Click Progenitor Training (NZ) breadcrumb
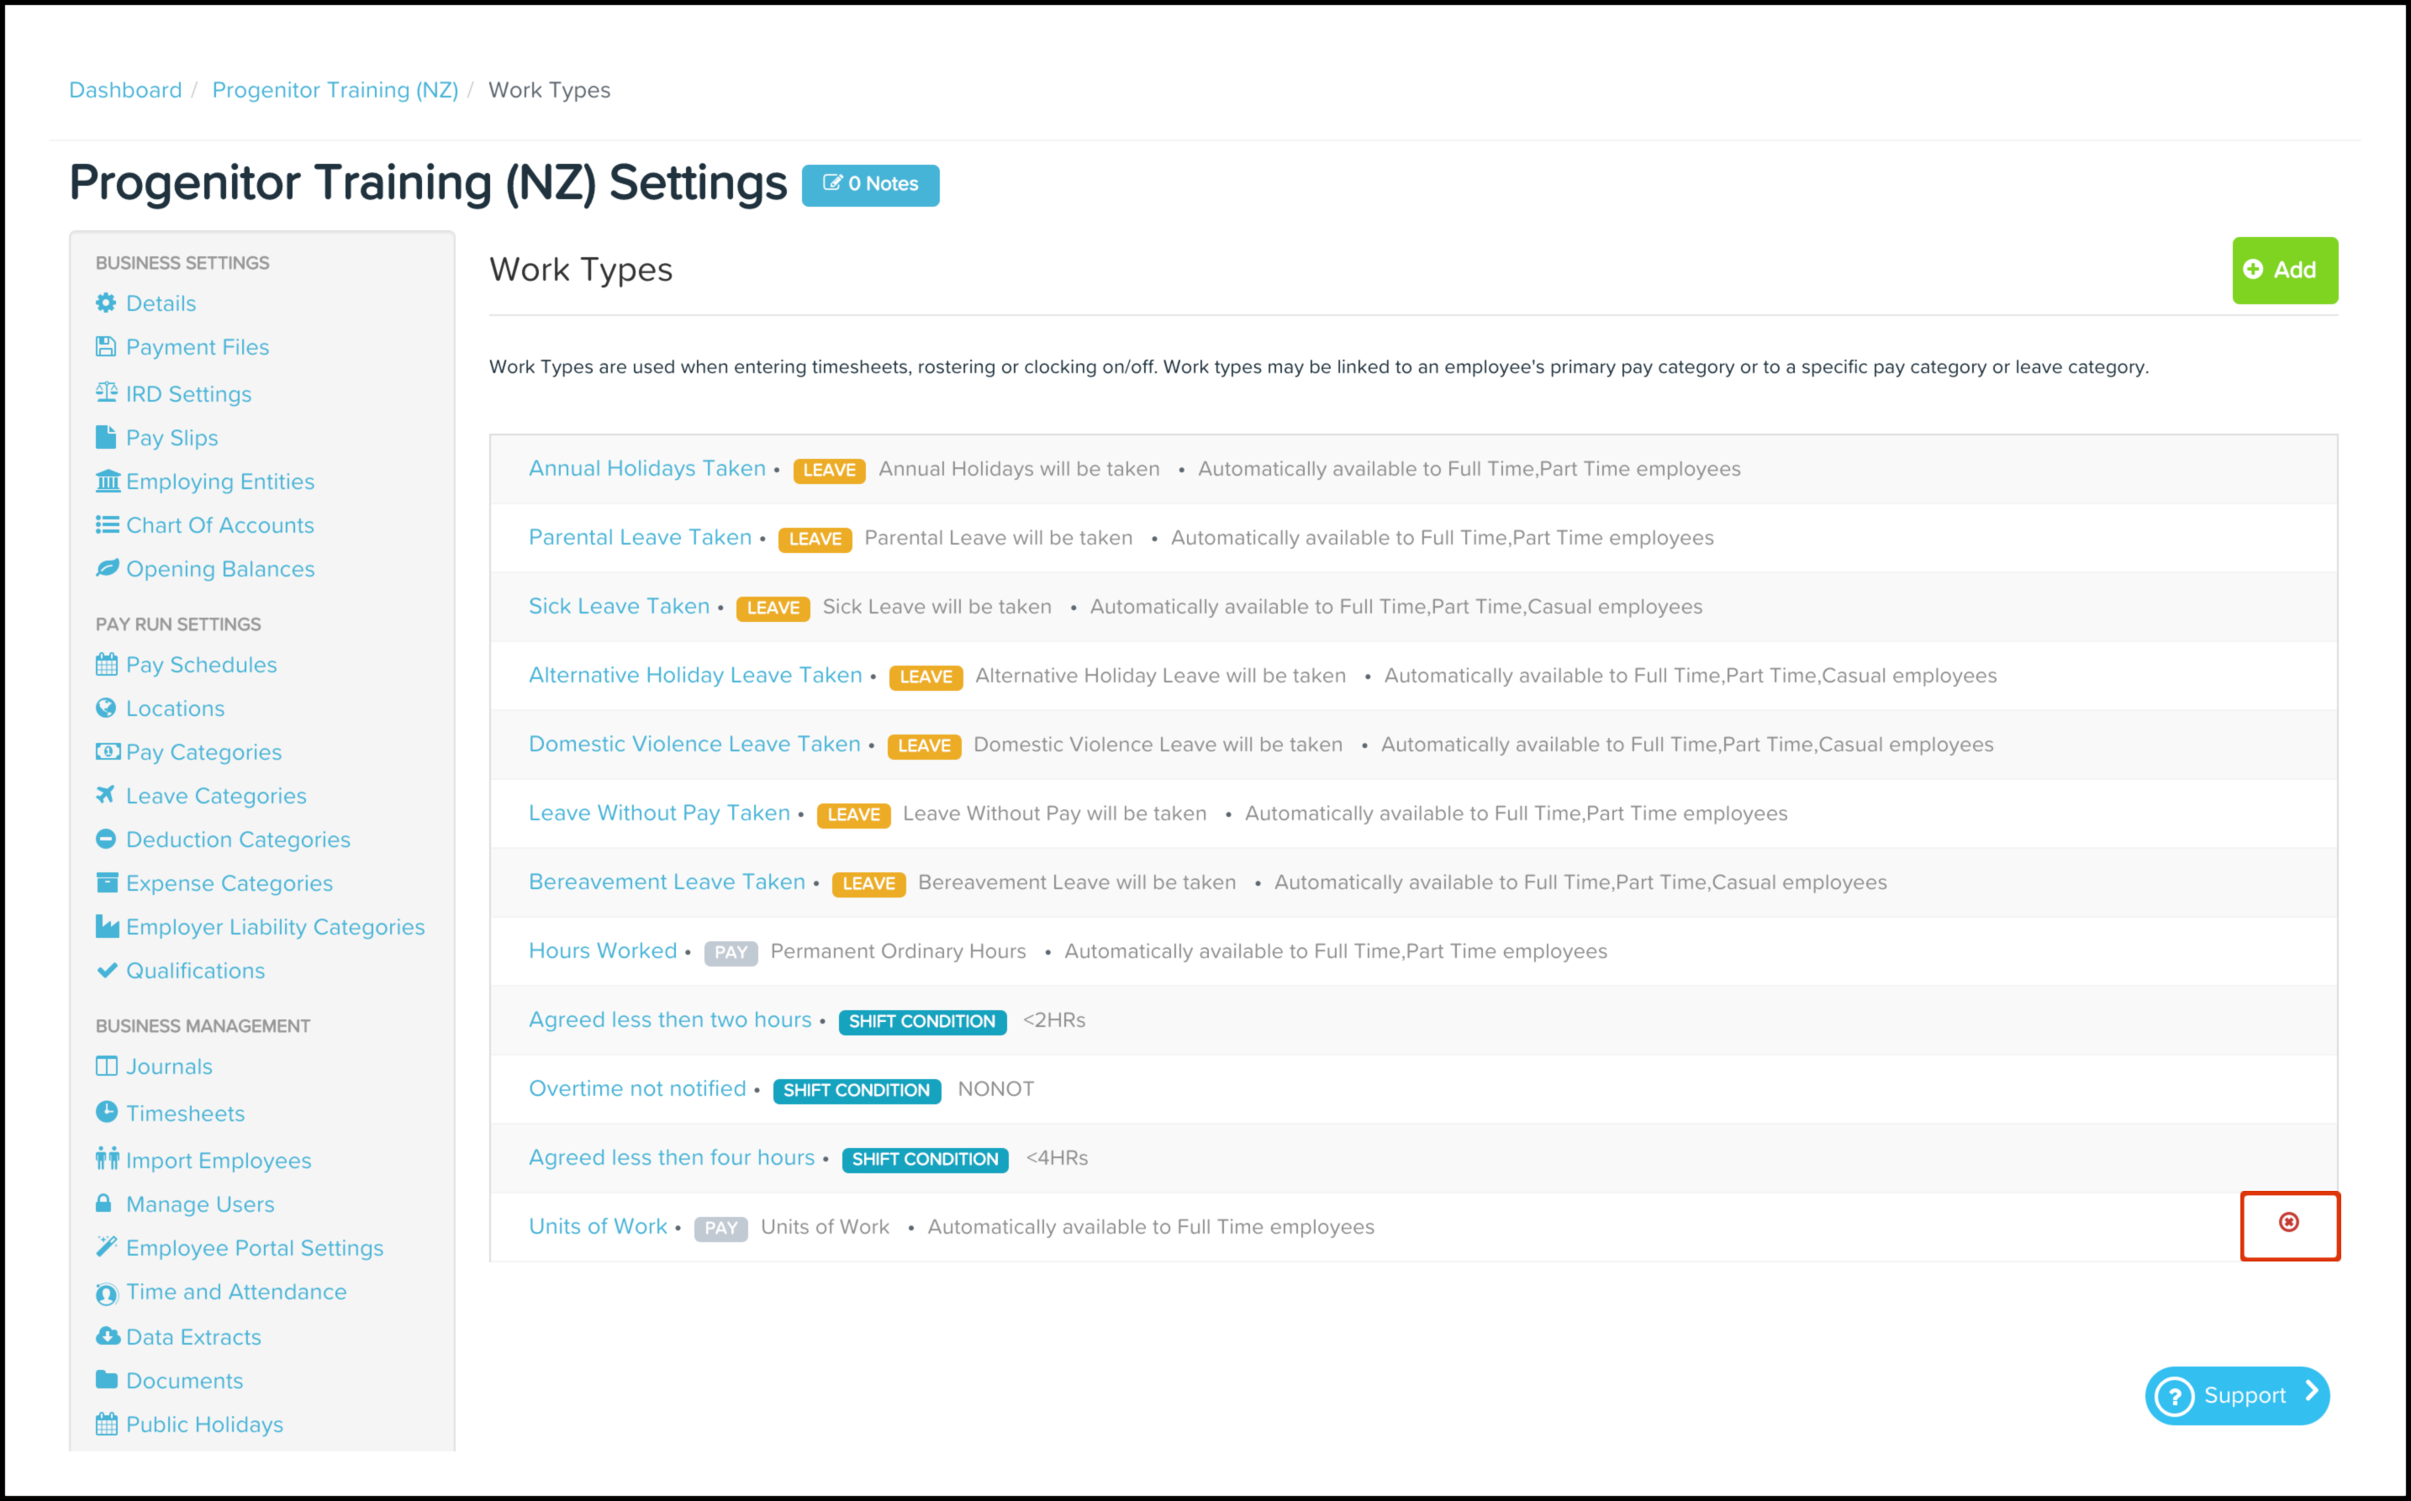This screenshot has height=1501, width=2411. coord(335,90)
